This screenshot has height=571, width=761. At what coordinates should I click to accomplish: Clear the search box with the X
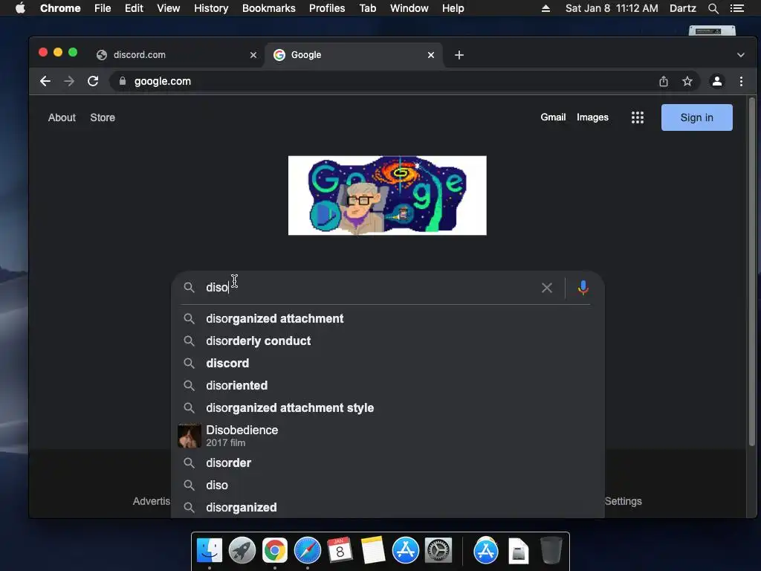tap(546, 288)
